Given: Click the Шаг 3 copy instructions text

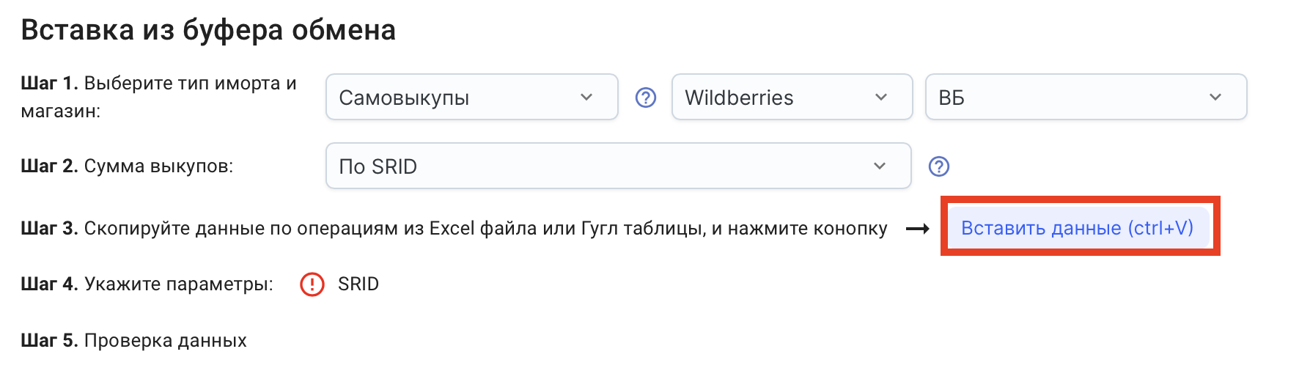Looking at the screenshot, I should (x=453, y=229).
